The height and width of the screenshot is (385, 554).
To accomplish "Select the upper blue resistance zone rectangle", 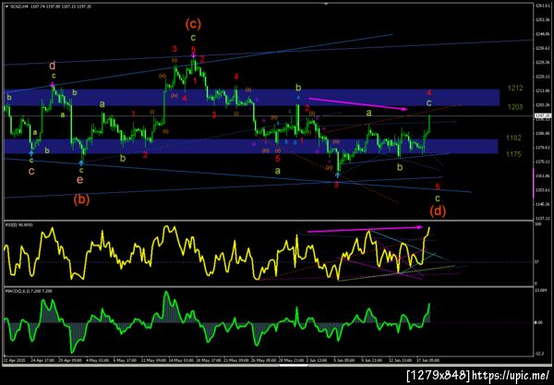I will [252, 98].
